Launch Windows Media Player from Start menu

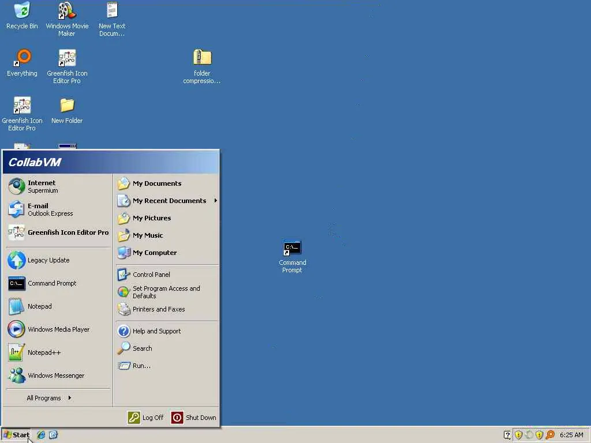point(57,329)
